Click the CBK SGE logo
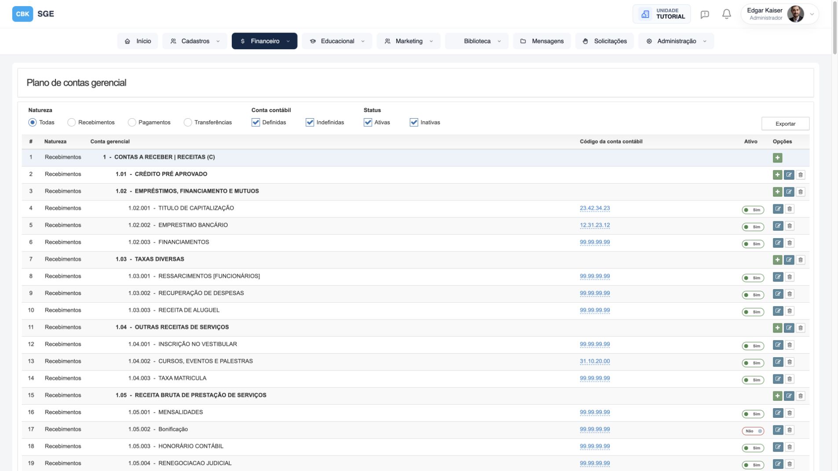838x471 pixels. (33, 14)
